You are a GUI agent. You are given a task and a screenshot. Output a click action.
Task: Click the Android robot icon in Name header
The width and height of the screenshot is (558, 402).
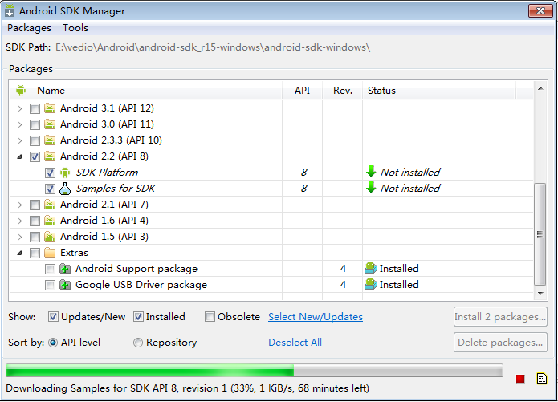coord(21,91)
